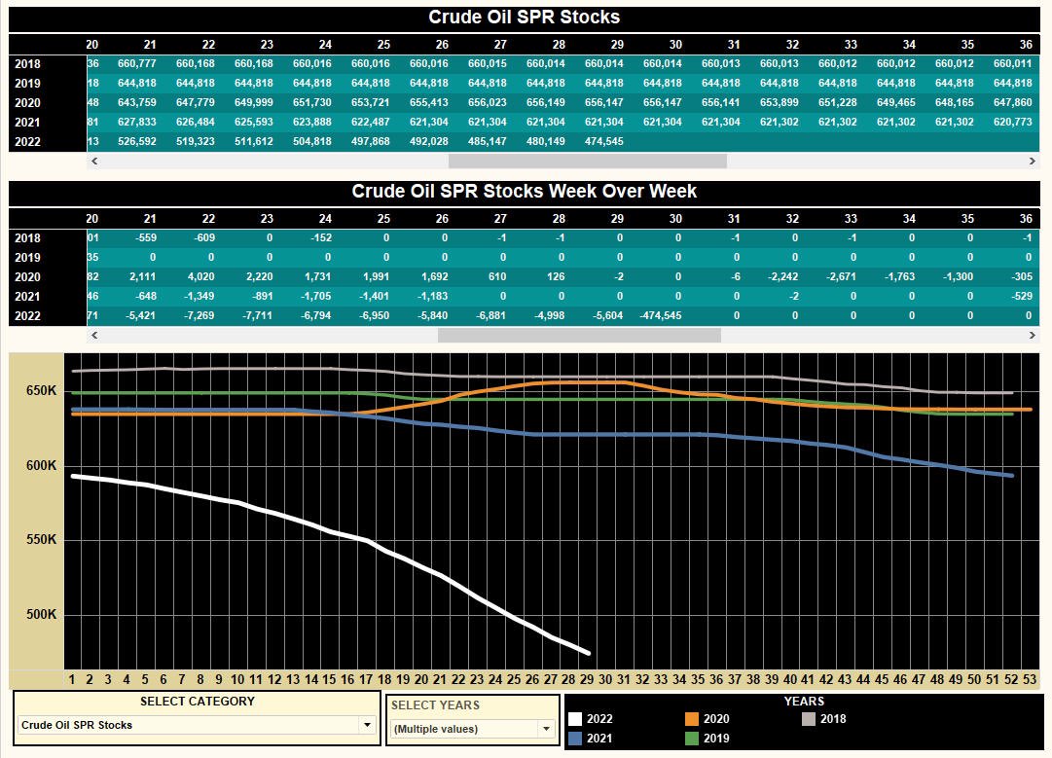Click week 1 on the chart x-axis
The width and height of the screenshot is (1052, 758).
[72, 679]
